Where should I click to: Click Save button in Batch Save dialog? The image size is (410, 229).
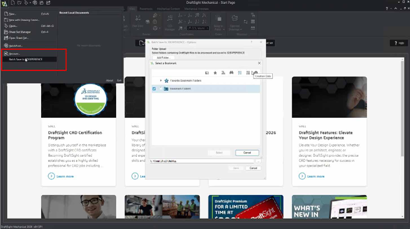(236, 168)
